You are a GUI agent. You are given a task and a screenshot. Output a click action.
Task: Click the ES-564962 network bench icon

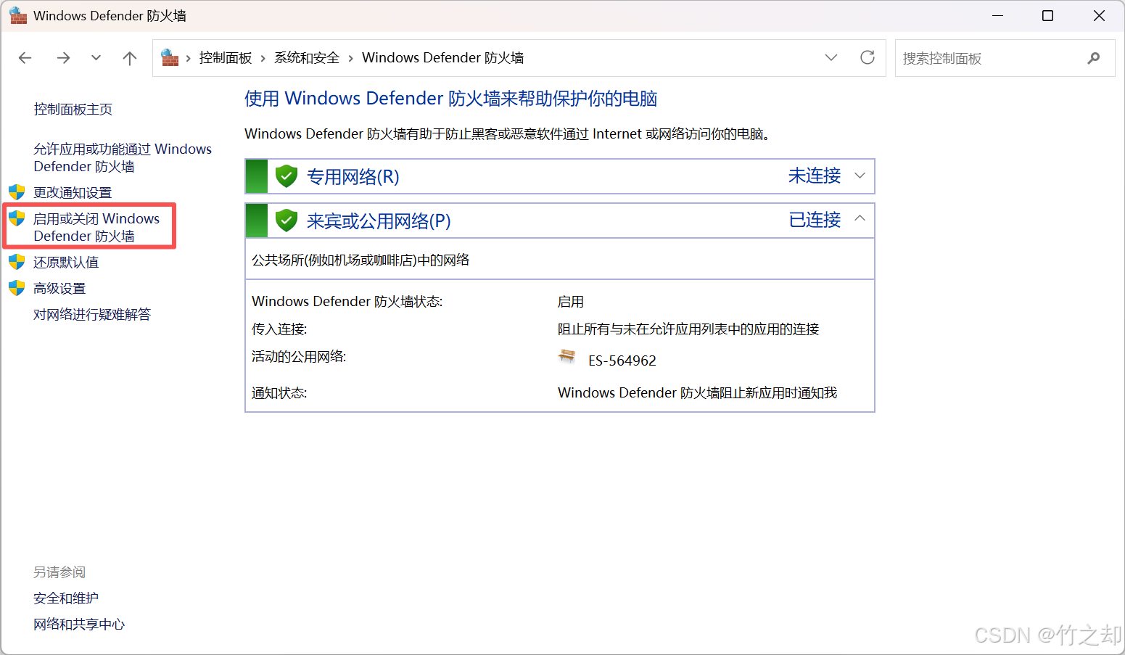tap(567, 356)
